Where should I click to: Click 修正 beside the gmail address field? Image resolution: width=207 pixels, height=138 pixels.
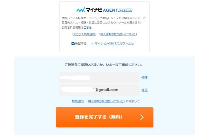coord(145,90)
